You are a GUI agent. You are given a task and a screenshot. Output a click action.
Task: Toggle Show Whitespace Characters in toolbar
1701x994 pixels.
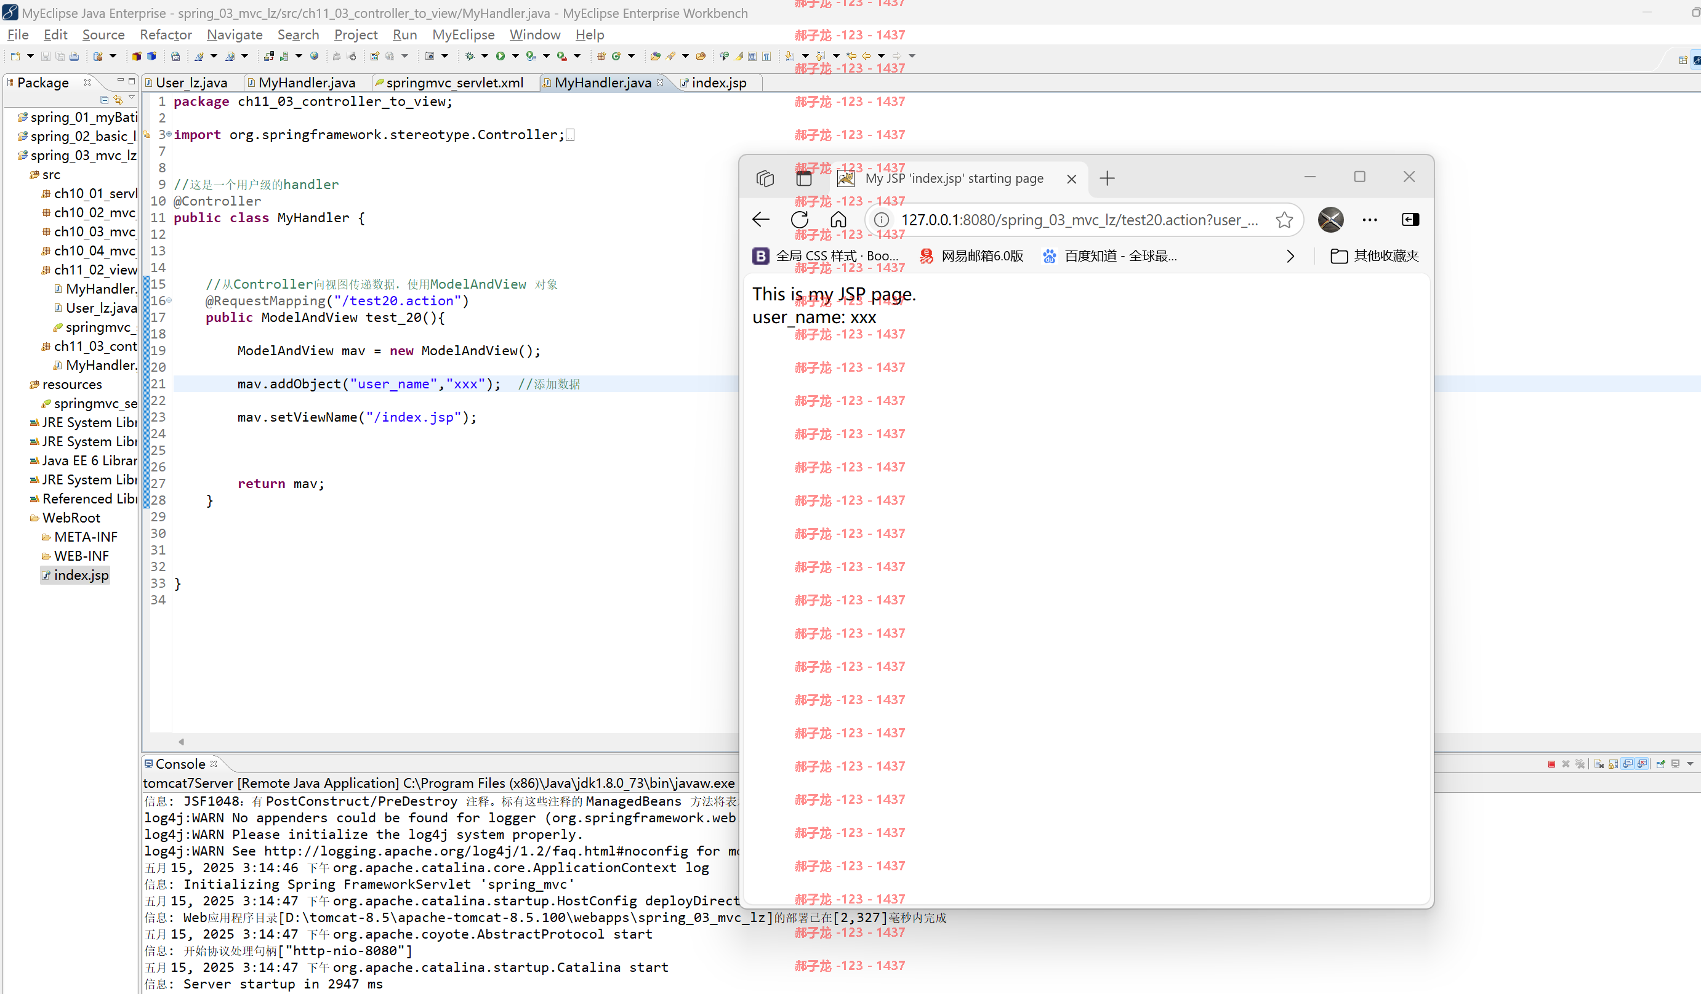(x=766, y=56)
